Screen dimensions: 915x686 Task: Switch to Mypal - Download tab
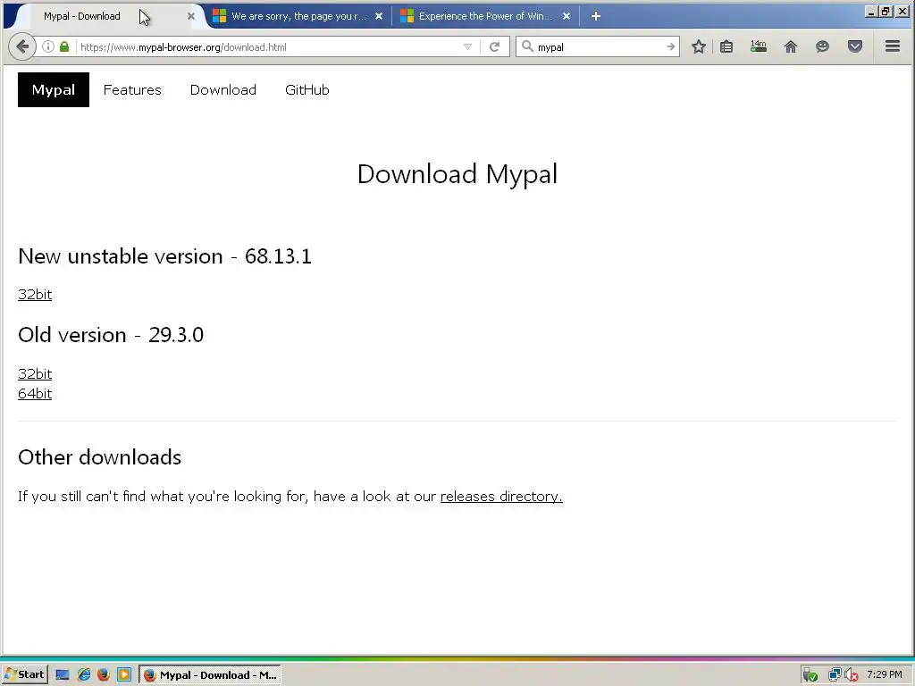(105, 16)
